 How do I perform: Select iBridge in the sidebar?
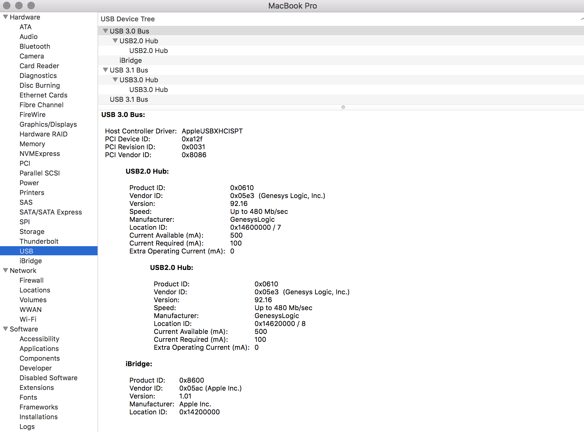[x=31, y=261]
